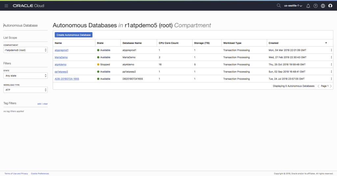Toggle sort arrow on Created column
Screen dimensions: 337x176
tap(326, 43)
